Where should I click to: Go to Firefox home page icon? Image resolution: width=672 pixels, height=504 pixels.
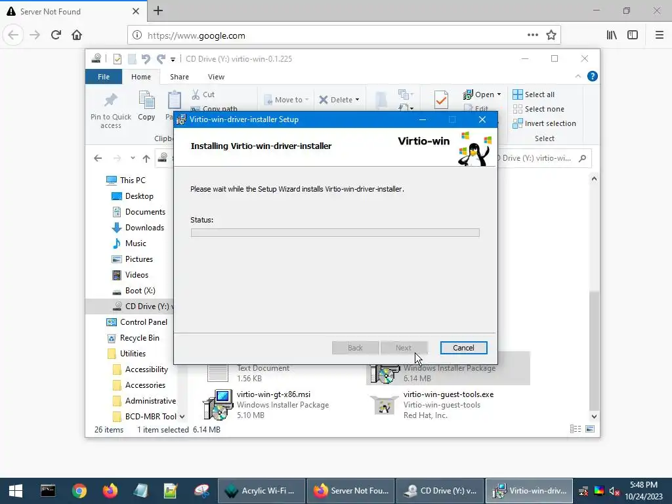[x=77, y=35]
